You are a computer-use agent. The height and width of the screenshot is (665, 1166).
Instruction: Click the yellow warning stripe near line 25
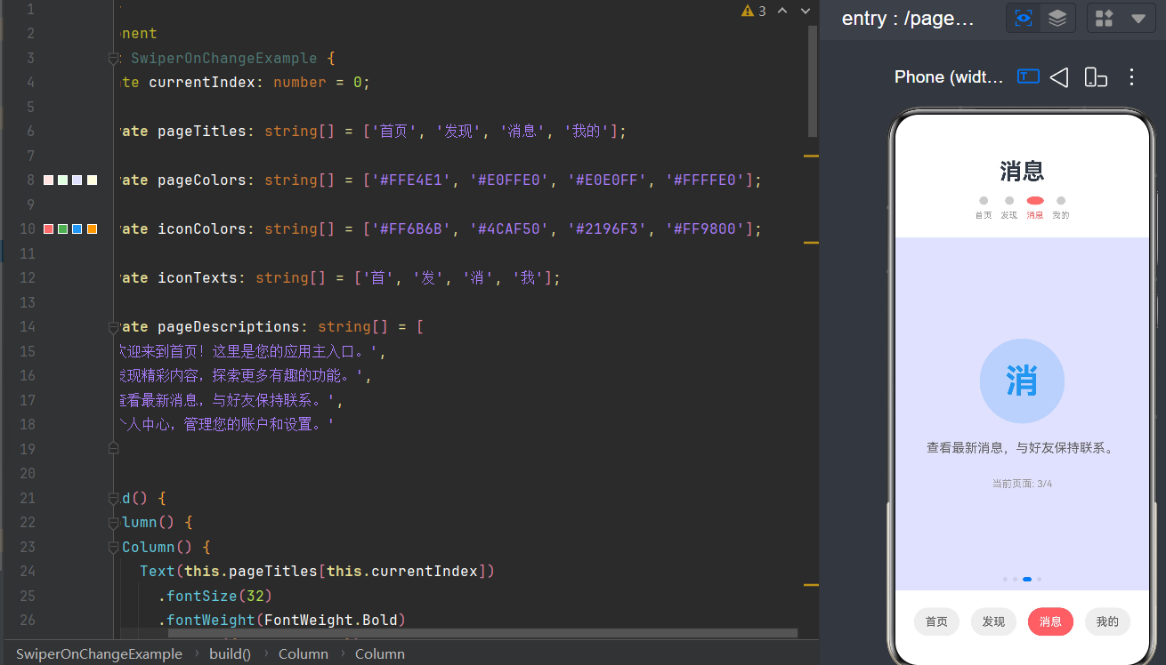[811, 585]
